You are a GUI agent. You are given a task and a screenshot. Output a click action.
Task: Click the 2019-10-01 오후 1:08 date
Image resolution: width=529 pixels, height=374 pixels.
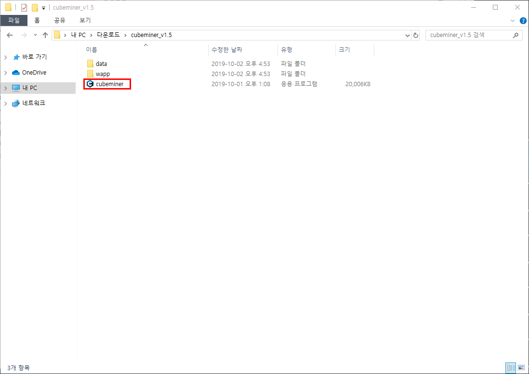tap(240, 84)
